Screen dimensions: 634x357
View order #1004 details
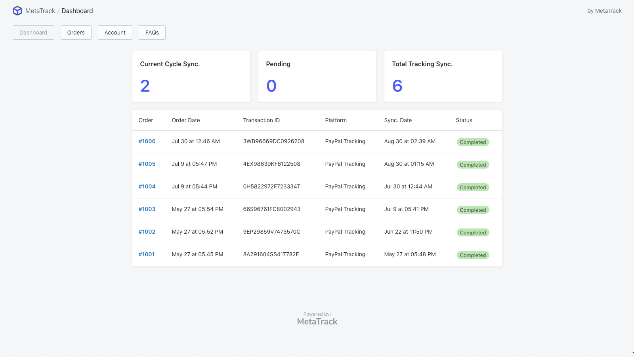(x=147, y=186)
